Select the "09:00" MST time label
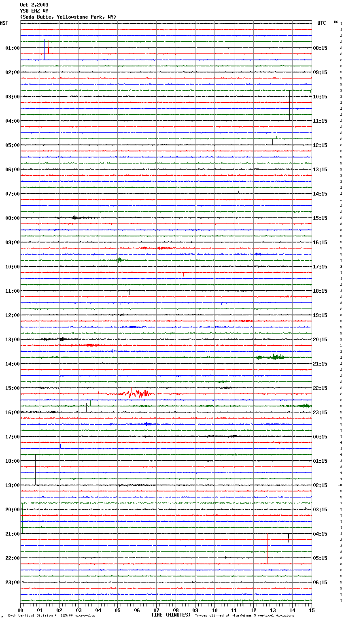 13,242
